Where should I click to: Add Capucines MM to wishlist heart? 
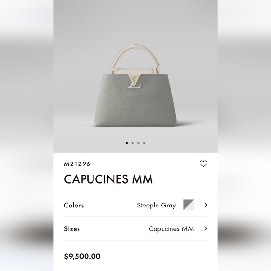click(x=203, y=164)
